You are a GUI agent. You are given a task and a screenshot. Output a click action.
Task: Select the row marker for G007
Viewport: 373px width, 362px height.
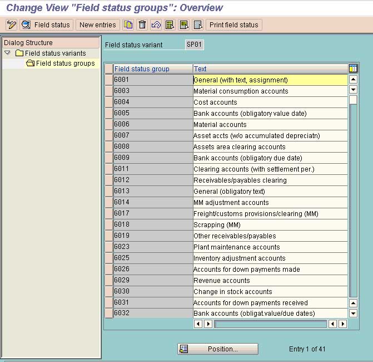pyautogui.click(x=109, y=135)
